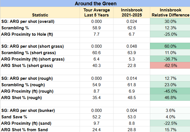
Task: Click the SG: ARG per shot (overall) label
Action: [28, 21]
